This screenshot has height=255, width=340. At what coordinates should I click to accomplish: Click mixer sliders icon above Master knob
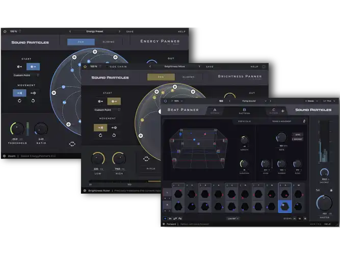(318, 190)
